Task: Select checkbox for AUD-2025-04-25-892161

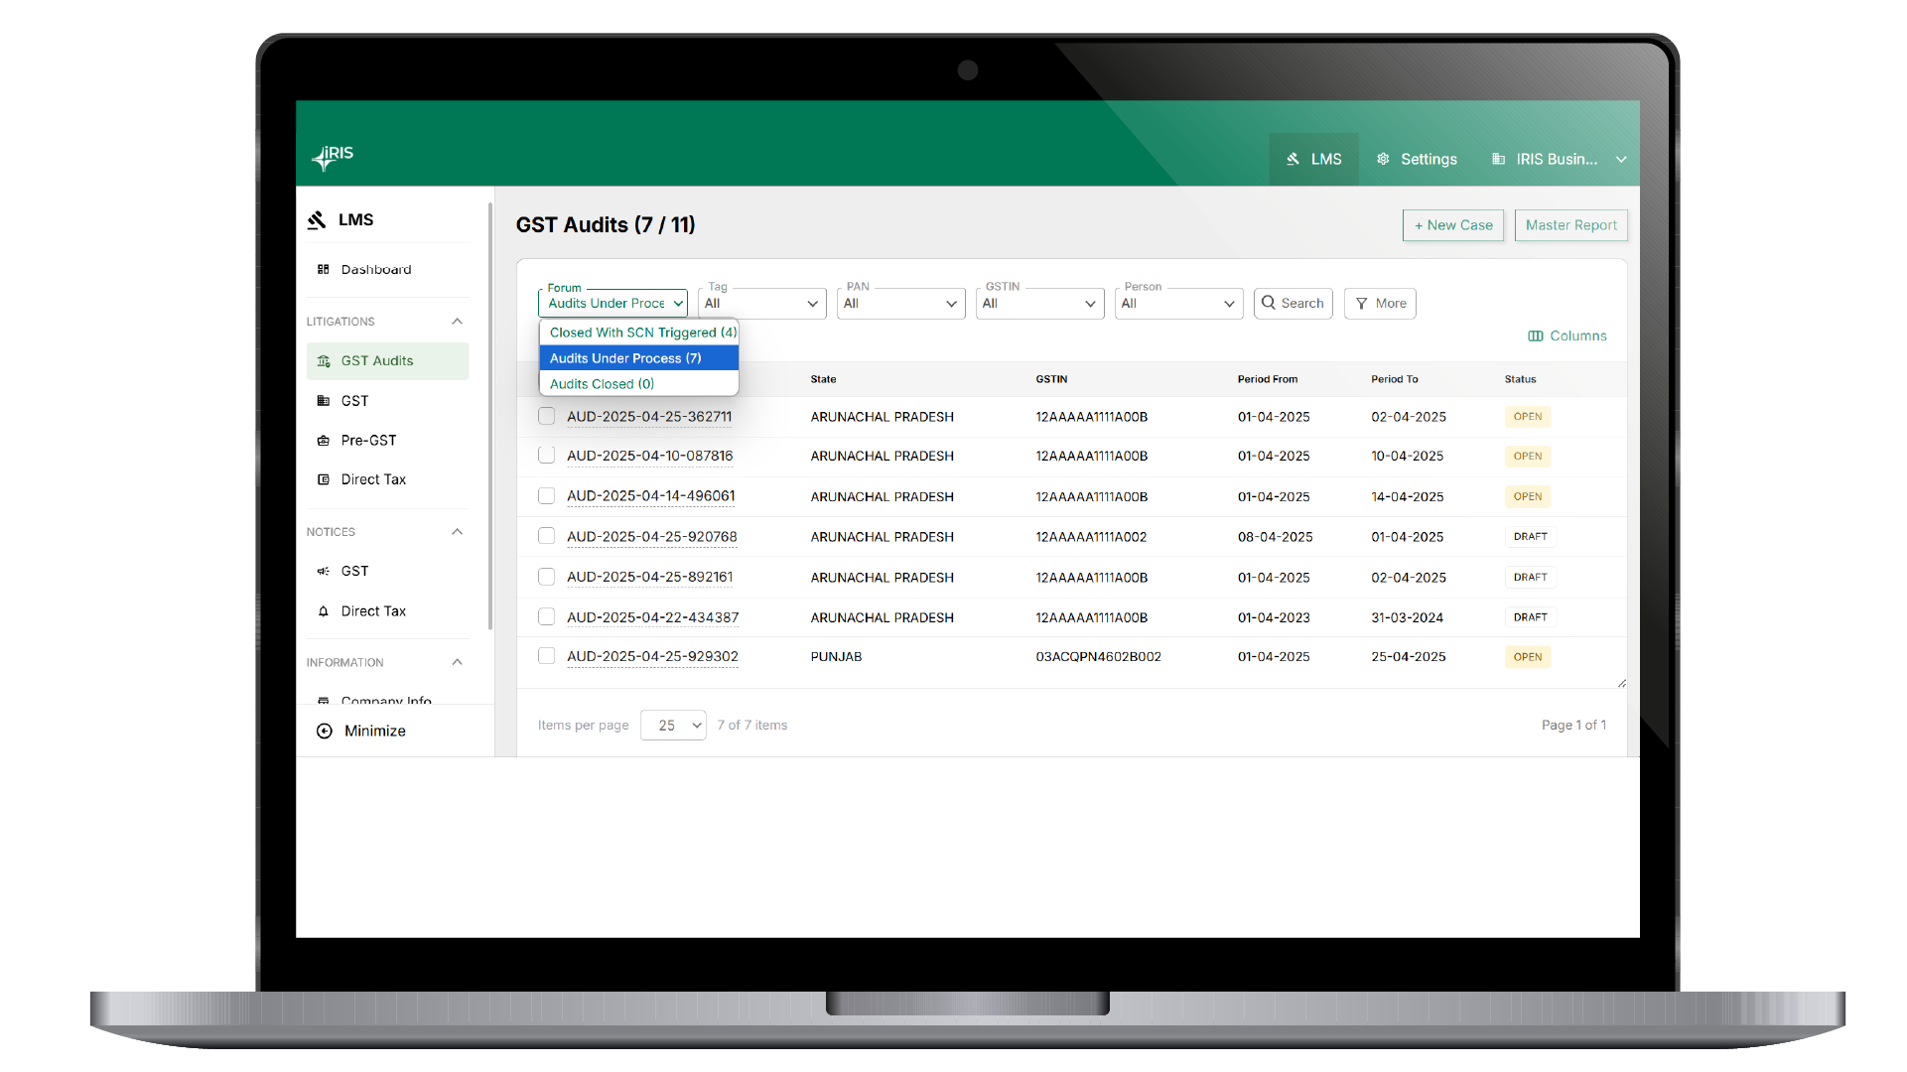Action: [x=546, y=577]
